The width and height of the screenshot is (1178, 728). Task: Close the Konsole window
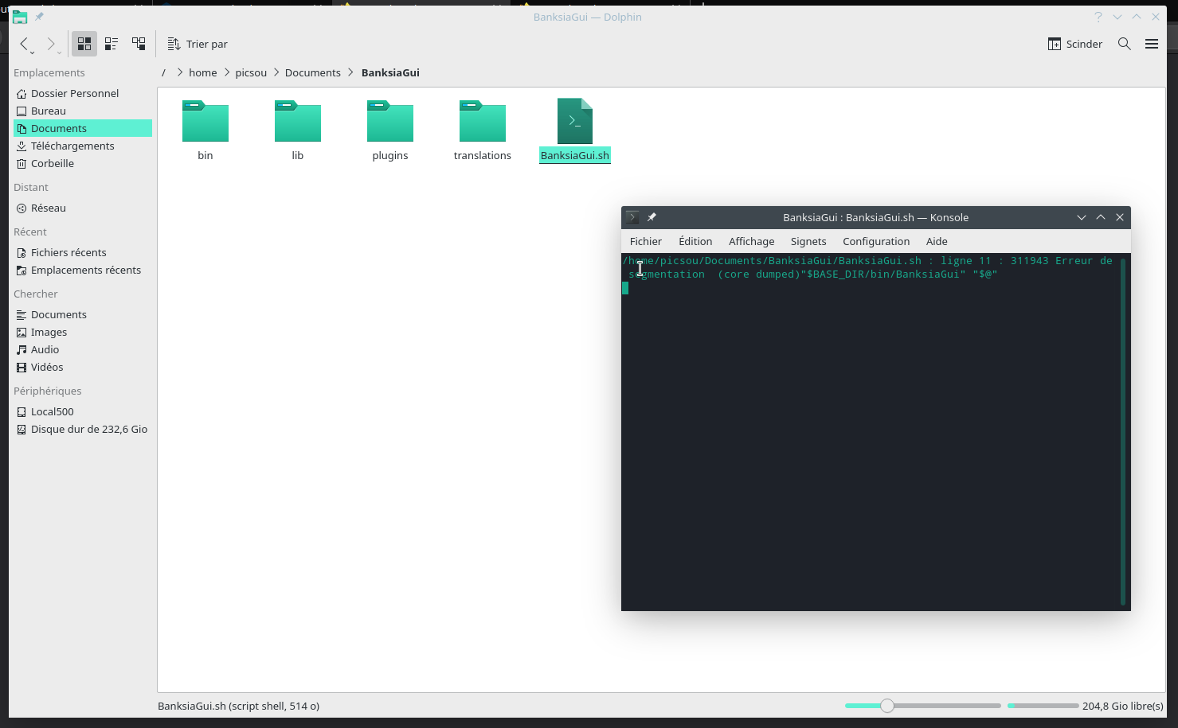point(1120,217)
